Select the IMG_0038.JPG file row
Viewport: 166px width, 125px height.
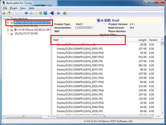coord(107,111)
